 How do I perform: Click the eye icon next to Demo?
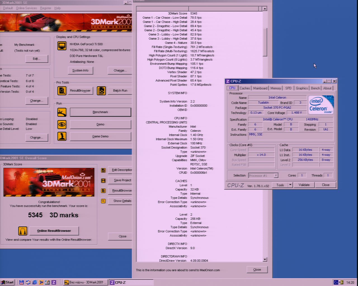(62, 124)
